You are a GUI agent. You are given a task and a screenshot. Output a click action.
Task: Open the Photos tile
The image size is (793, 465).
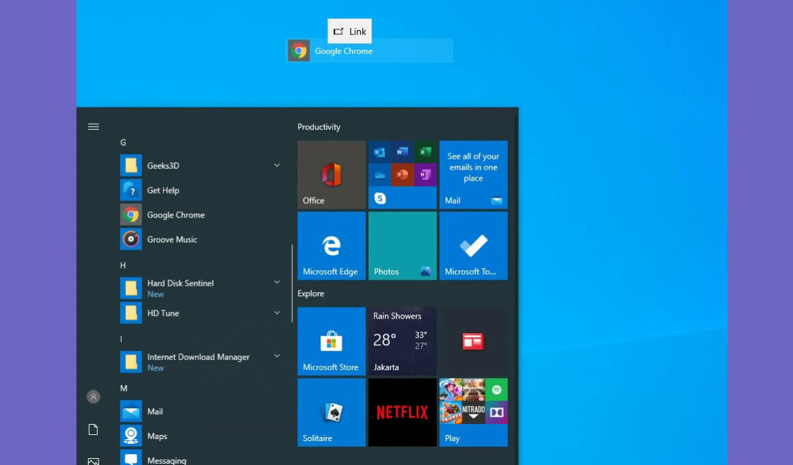[403, 246]
